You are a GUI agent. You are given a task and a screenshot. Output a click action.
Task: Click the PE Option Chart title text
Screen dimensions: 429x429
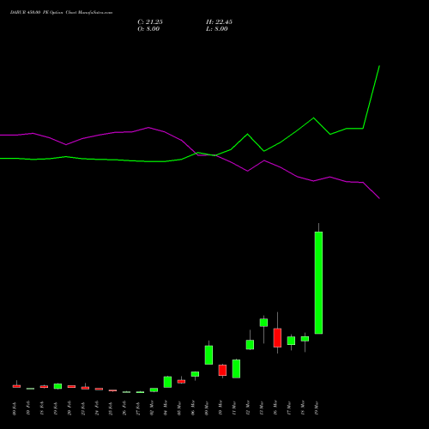[61, 13]
